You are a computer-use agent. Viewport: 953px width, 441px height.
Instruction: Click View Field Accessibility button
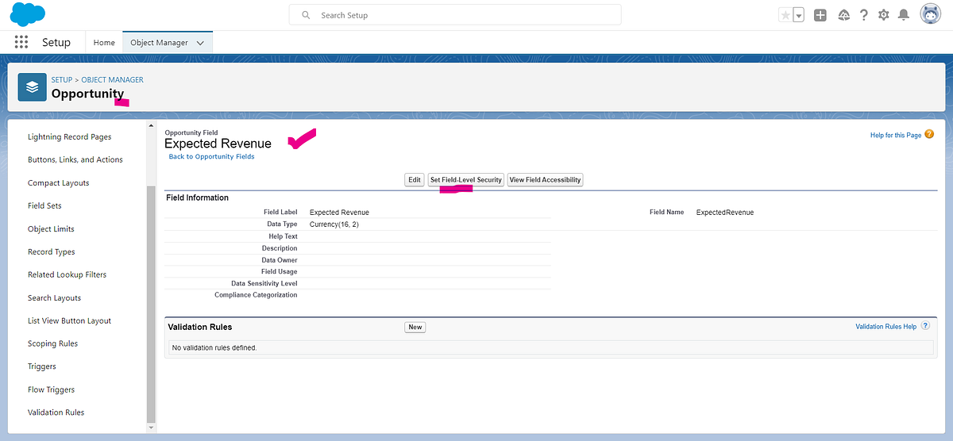click(546, 180)
